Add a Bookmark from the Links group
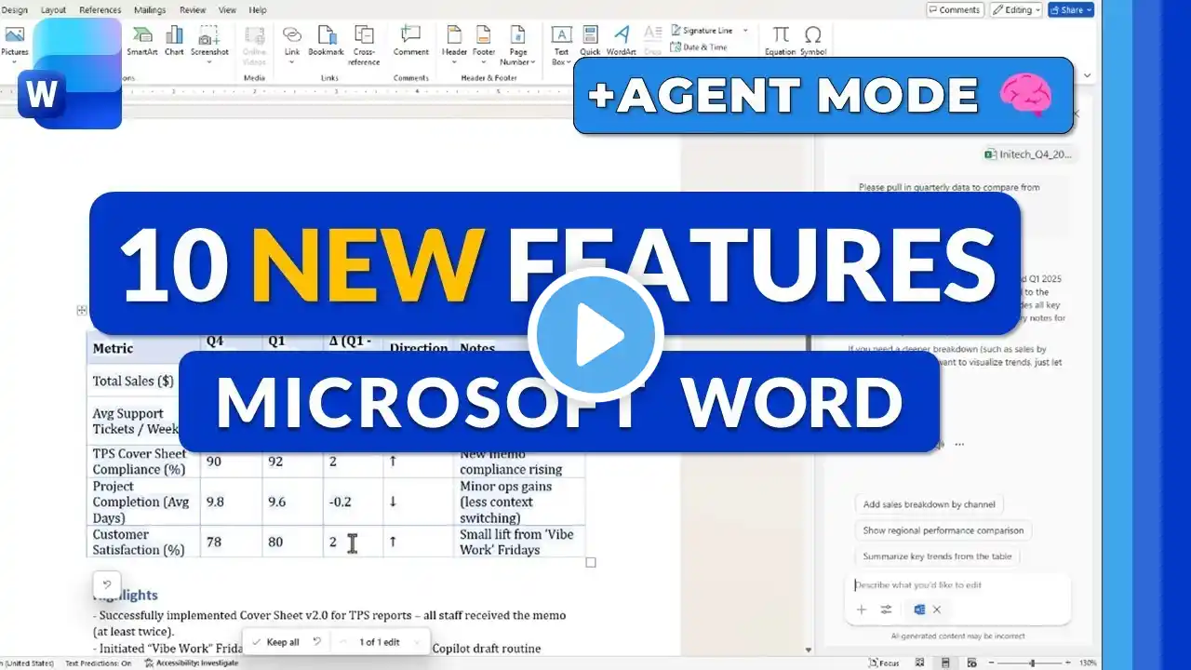This screenshot has height=670, width=1191. click(327, 40)
